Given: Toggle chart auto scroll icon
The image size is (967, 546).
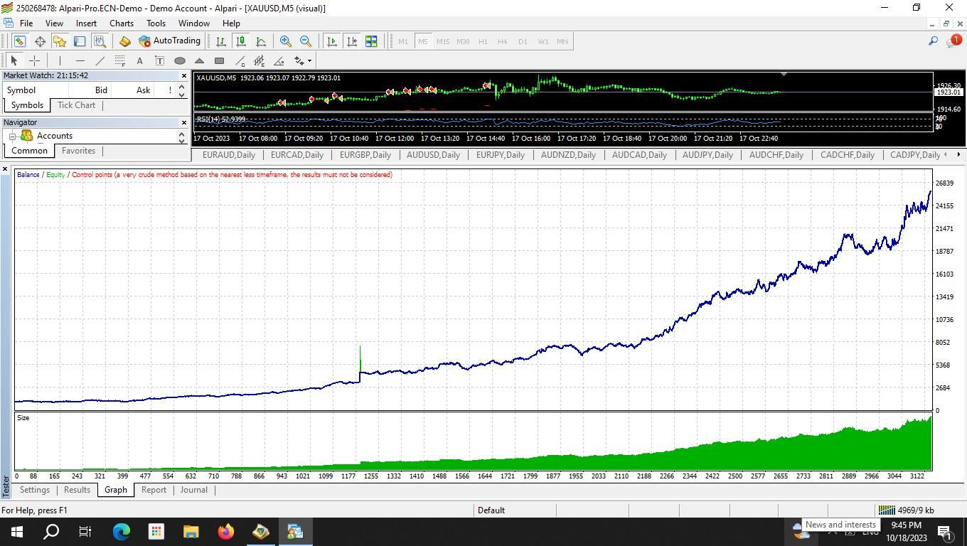Looking at the screenshot, I should pyautogui.click(x=331, y=41).
